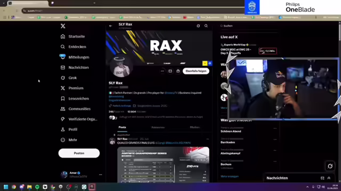The height and width of the screenshot is (191, 341).
Task: Click the Posten button
Action: coord(79,153)
